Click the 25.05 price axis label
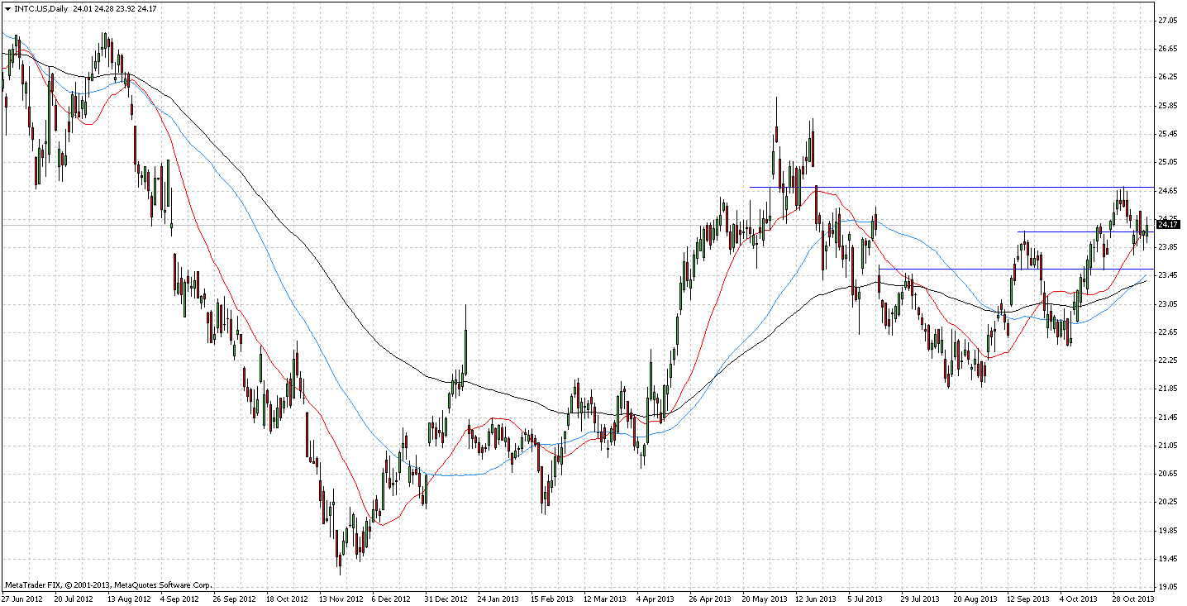The width and height of the screenshot is (1187, 606). pyautogui.click(x=1167, y=162)
